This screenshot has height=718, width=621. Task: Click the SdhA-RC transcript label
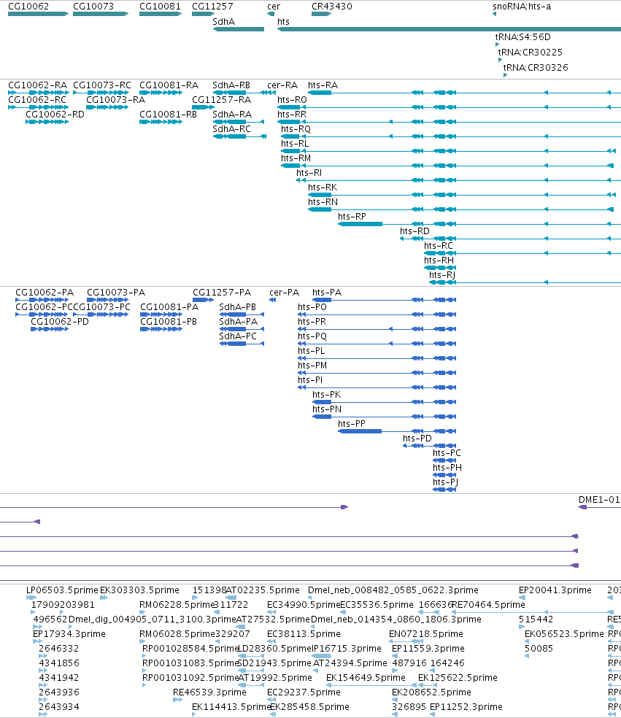[232, 129]
